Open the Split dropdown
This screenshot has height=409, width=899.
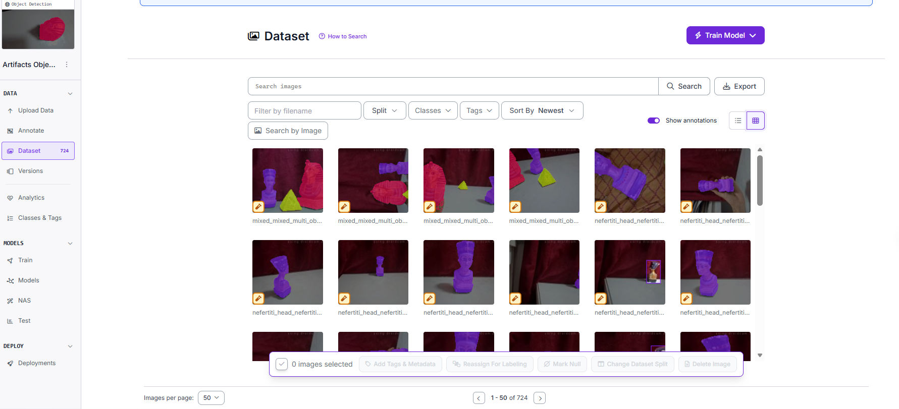385,110
